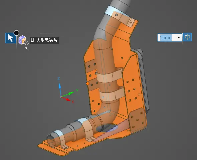
Task: Click the origin point of the axis triad
Action: click(x=61, y=97)
